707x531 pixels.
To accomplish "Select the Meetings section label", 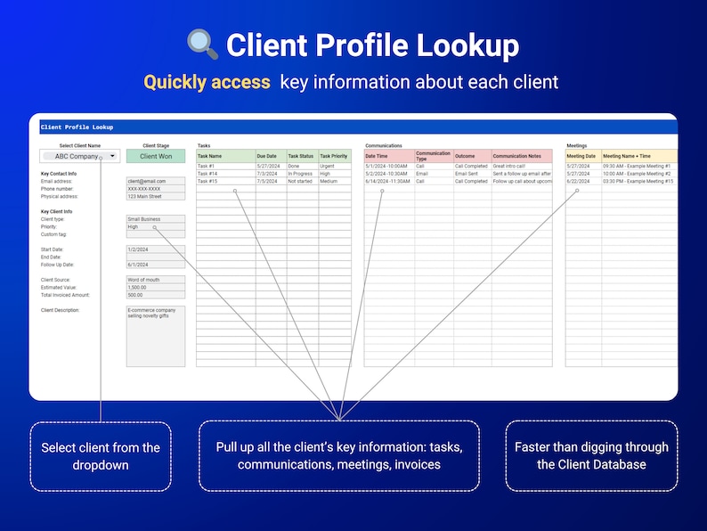I will (x=577, y=146).
